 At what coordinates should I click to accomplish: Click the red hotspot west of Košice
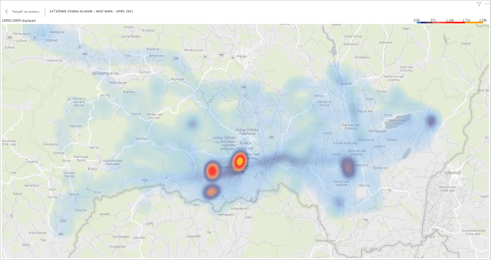click(x=212, y=171)
